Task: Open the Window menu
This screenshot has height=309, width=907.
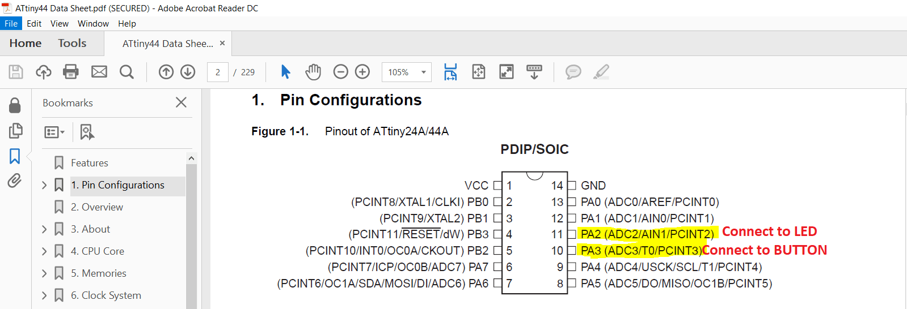Action: 93,23
